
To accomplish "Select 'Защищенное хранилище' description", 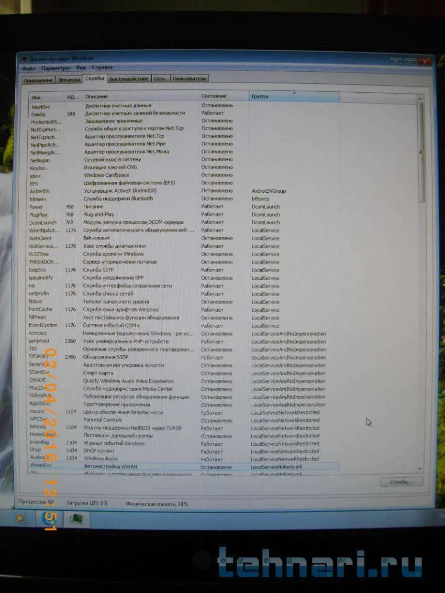I will [113, 121].
